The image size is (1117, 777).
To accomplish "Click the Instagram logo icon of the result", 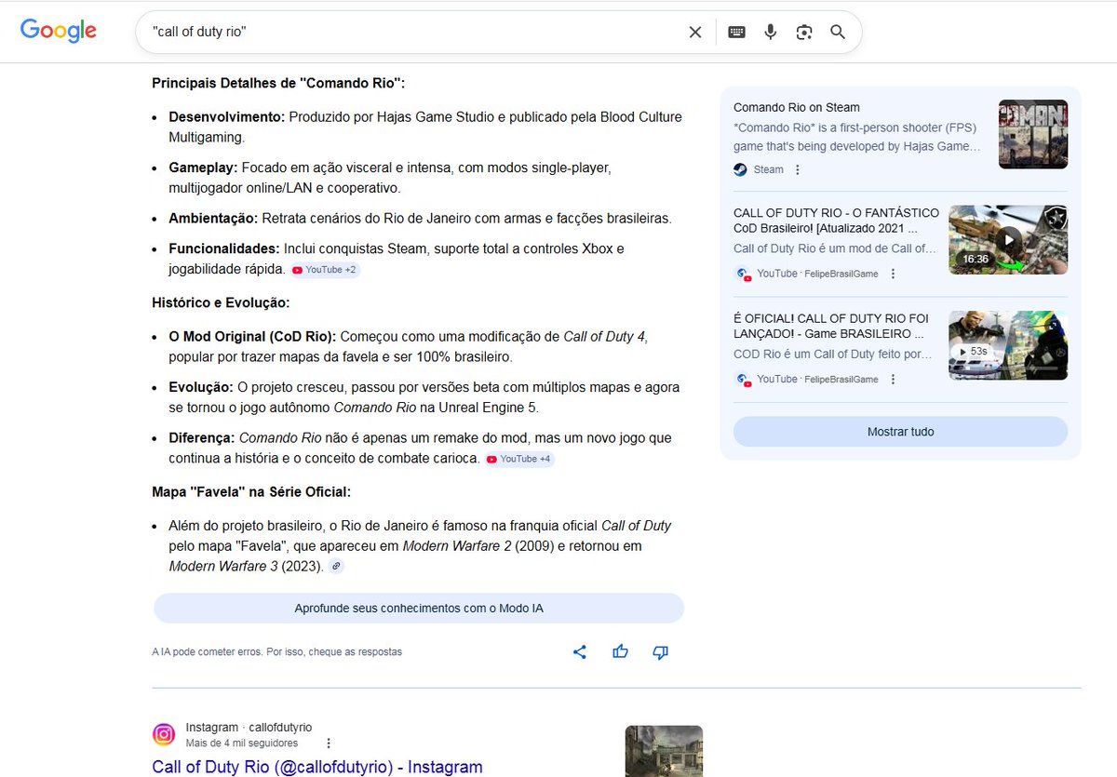I will coord(164,734).
